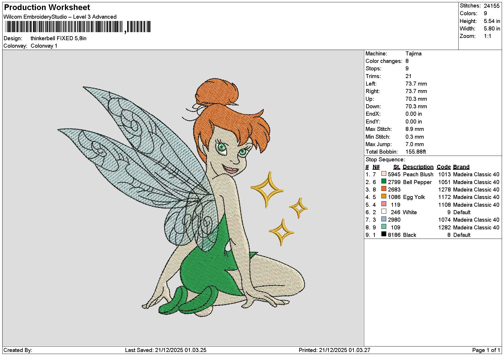Click the Down value "70.3 mm"
504x356 pixels.
click(416, 107)
